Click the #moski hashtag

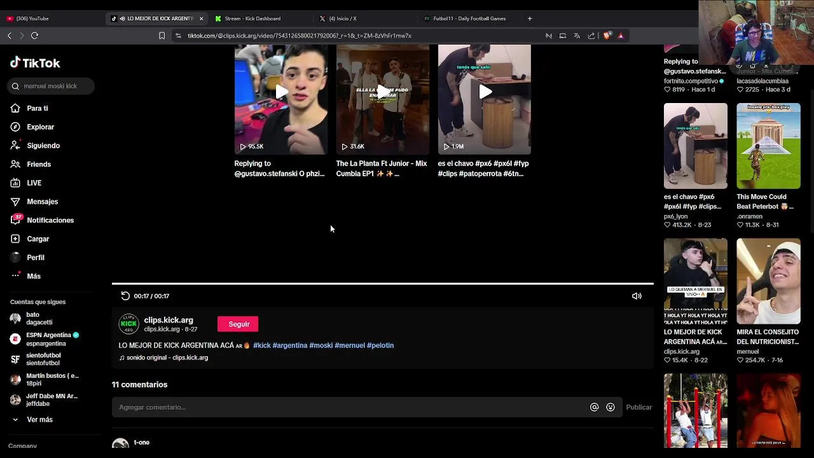(321, 345)
